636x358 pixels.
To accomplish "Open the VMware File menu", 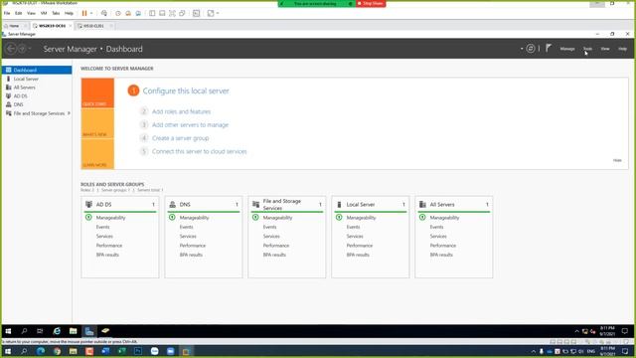I will click(7, 13).
